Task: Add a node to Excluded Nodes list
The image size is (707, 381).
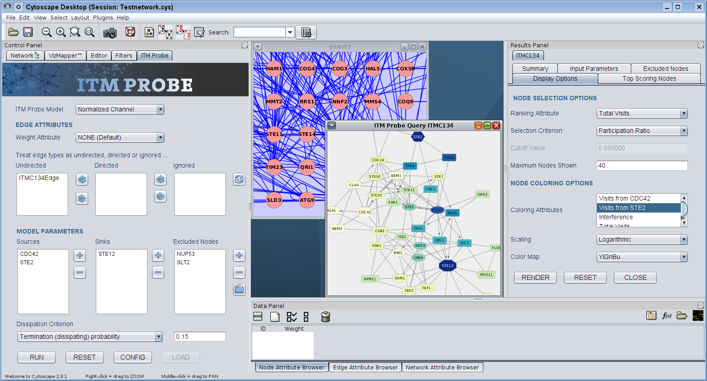Action: tap(239, 255)
